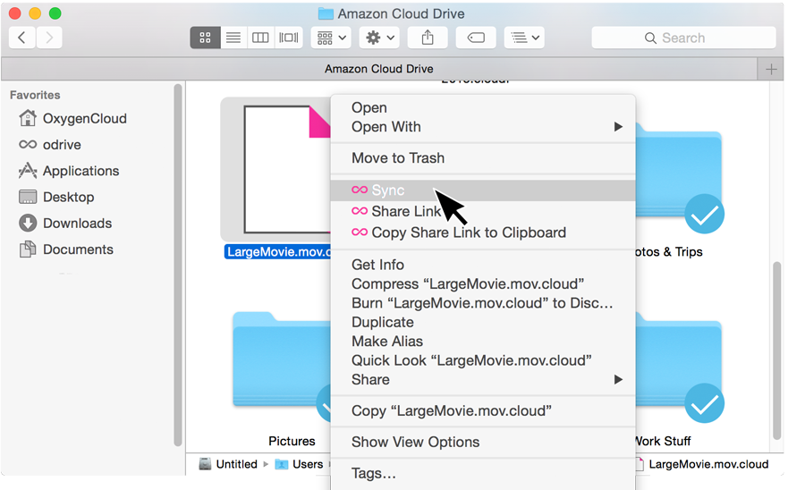Click the pink odrive icon beside Sync
Image resolution: width=805 pixels, height=490 pixels.
tap(360, 190)
